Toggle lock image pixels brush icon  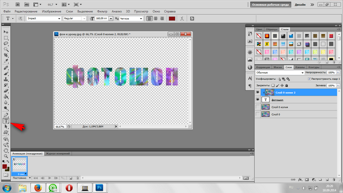[278, 86]
